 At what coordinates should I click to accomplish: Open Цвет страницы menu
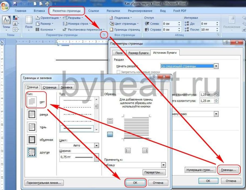124,24
